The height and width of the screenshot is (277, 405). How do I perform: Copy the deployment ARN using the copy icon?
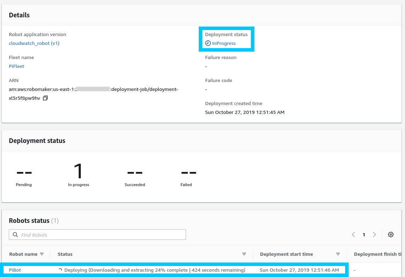pos(45,98)
